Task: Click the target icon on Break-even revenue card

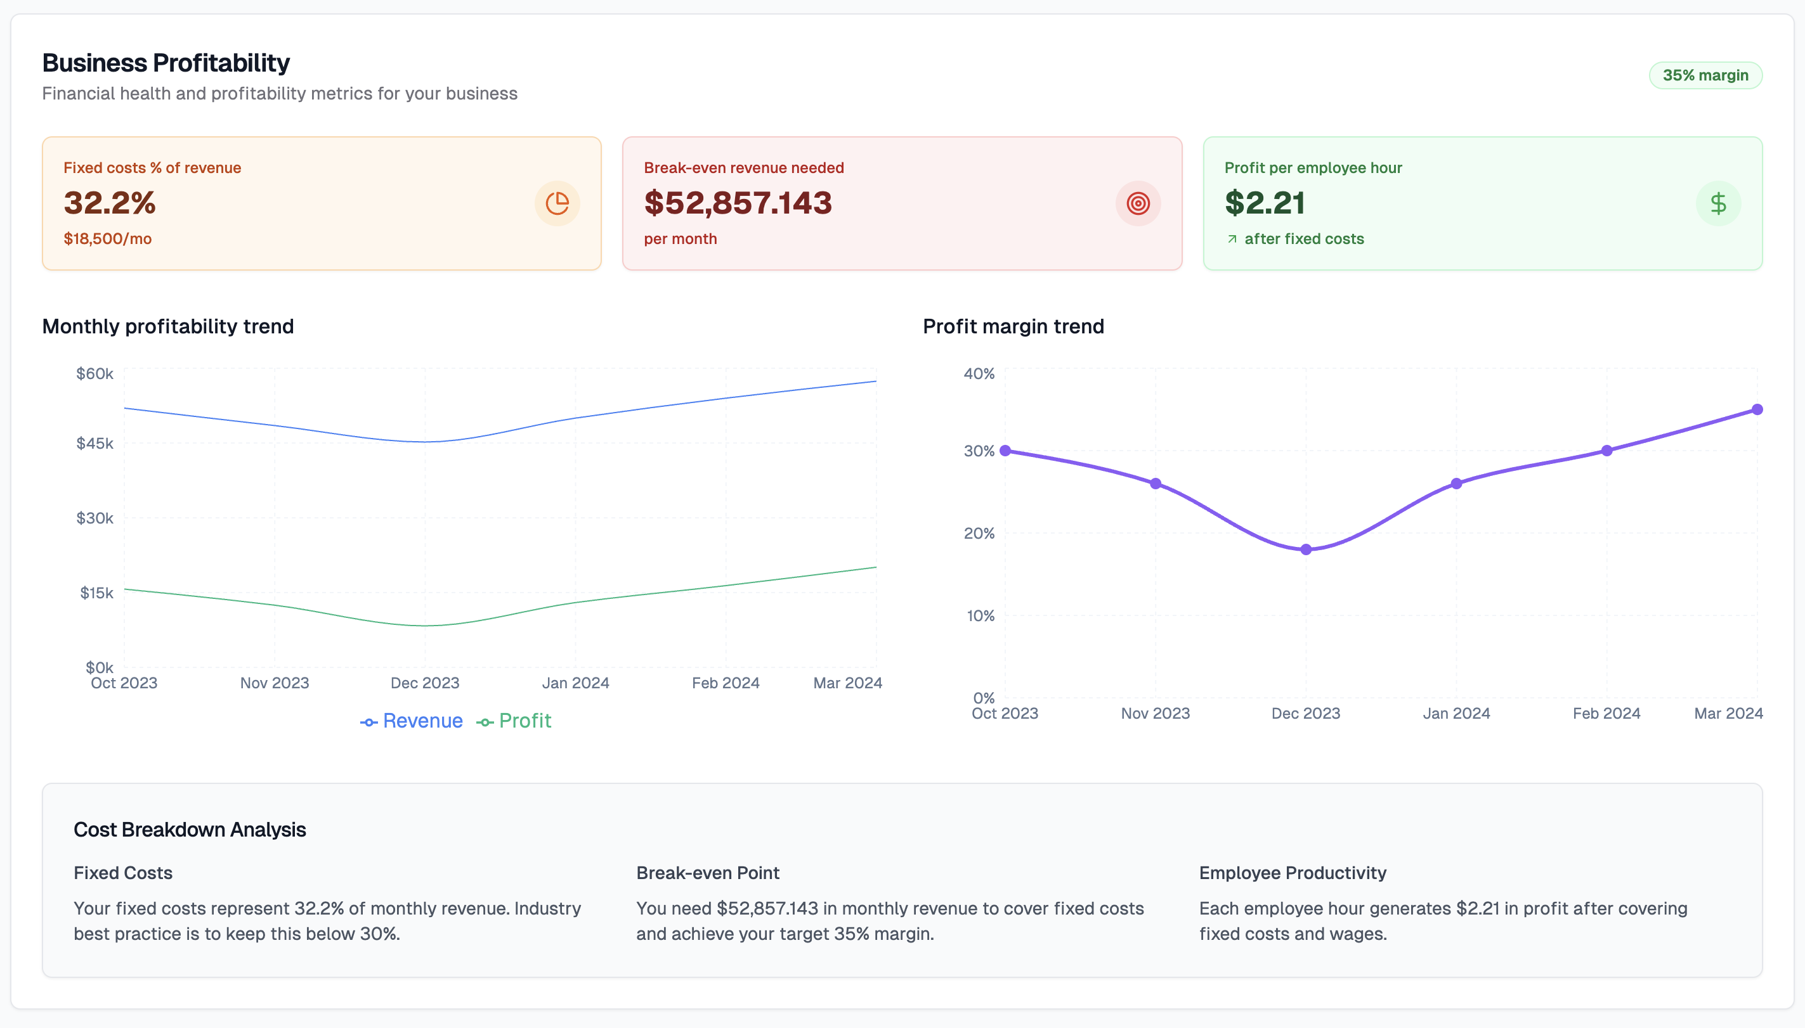Action: click(x=1137, y=203)
